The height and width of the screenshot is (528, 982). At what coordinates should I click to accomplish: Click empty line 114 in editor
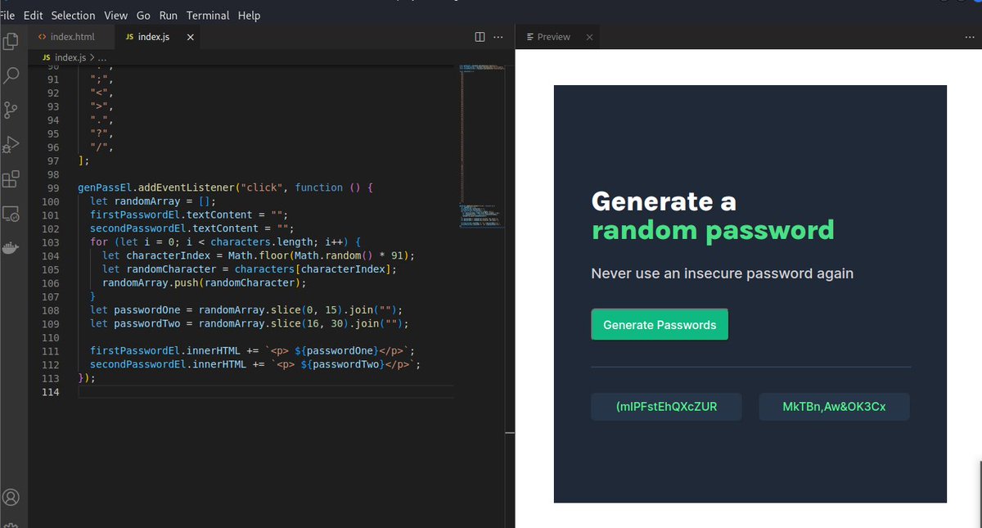(266, 392)
